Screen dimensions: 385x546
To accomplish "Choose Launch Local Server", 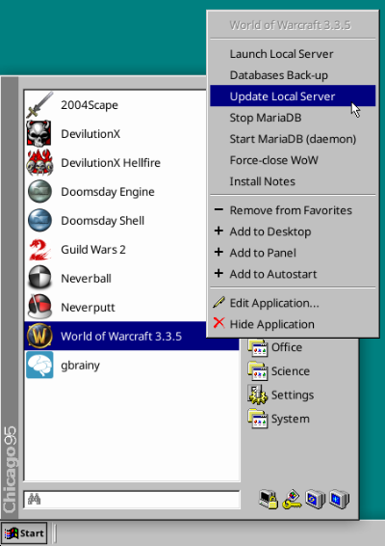I will pos(293,54).
